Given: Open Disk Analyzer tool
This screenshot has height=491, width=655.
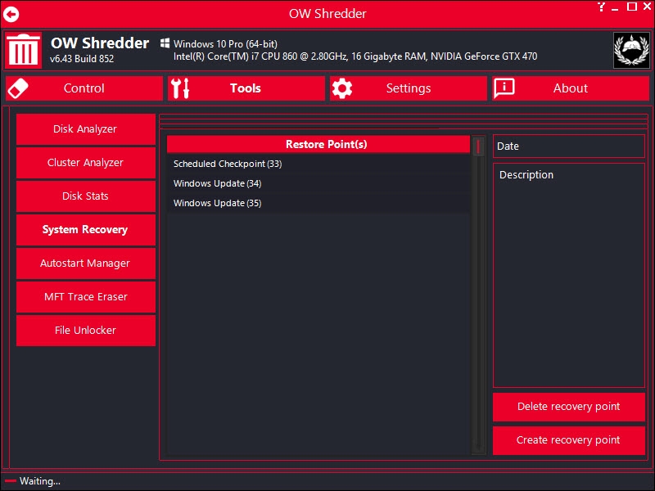Looking at the screenshot, I should pos(86,129).
